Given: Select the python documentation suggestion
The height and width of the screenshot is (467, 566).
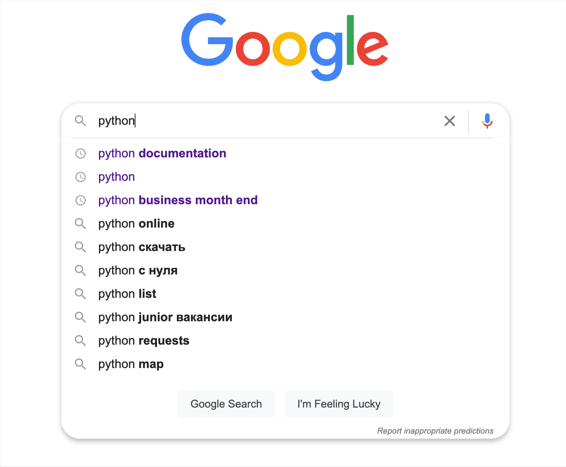Looking at the screenshot, I should click(x=162, y=153).
